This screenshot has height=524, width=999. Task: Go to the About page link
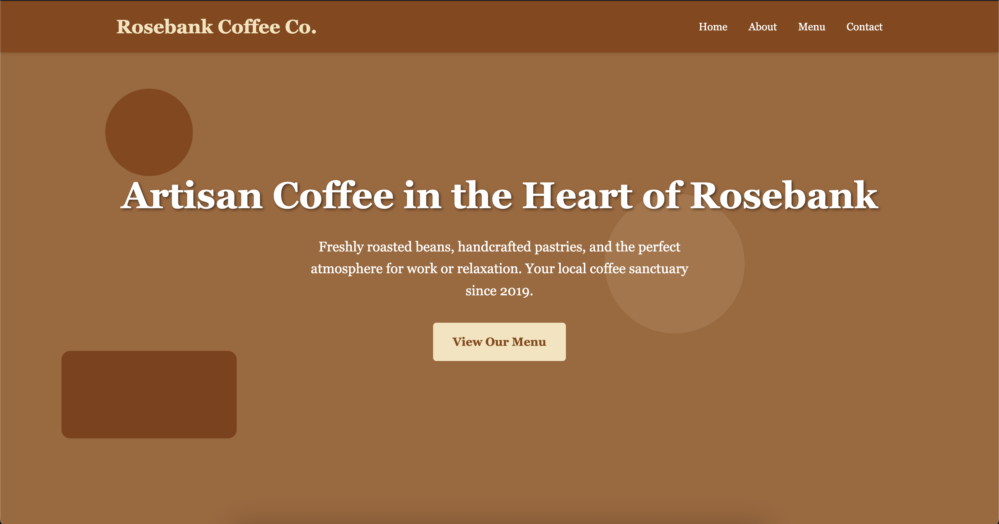pos(762,27)
